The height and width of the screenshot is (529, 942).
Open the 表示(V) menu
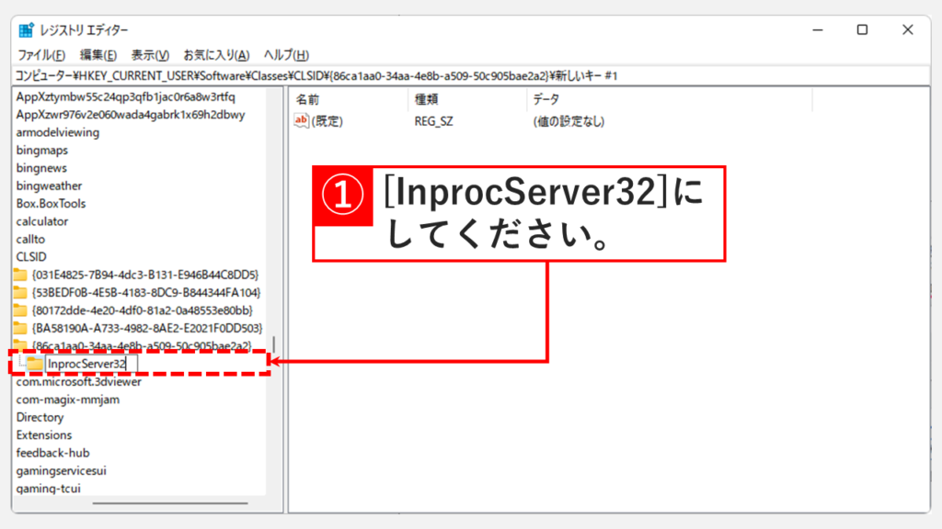point(150,55)
